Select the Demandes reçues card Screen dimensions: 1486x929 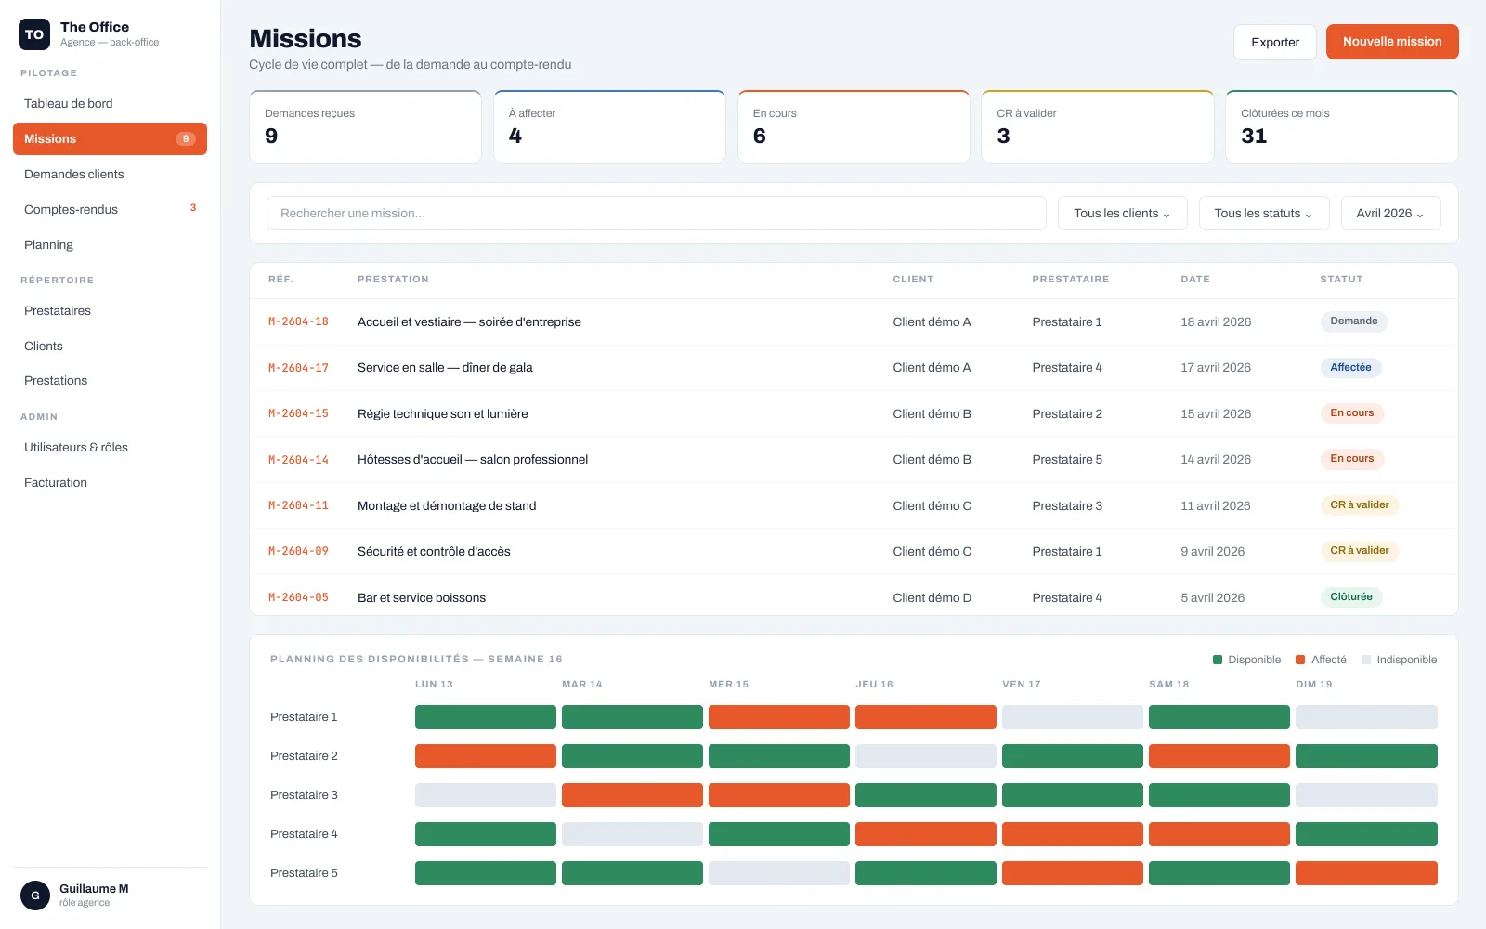(365, 126)
